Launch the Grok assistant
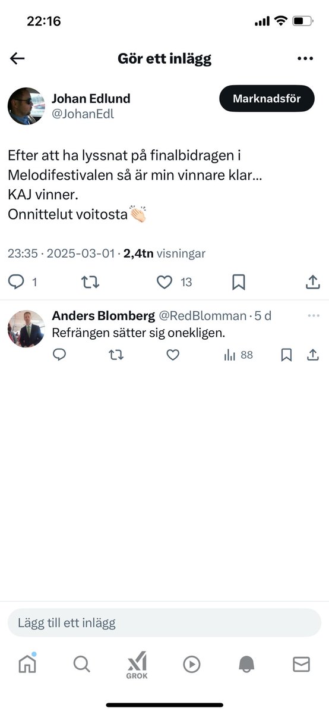Image resolution: width=329 pixels, height=714 pixels. click(x=137, y=665)
